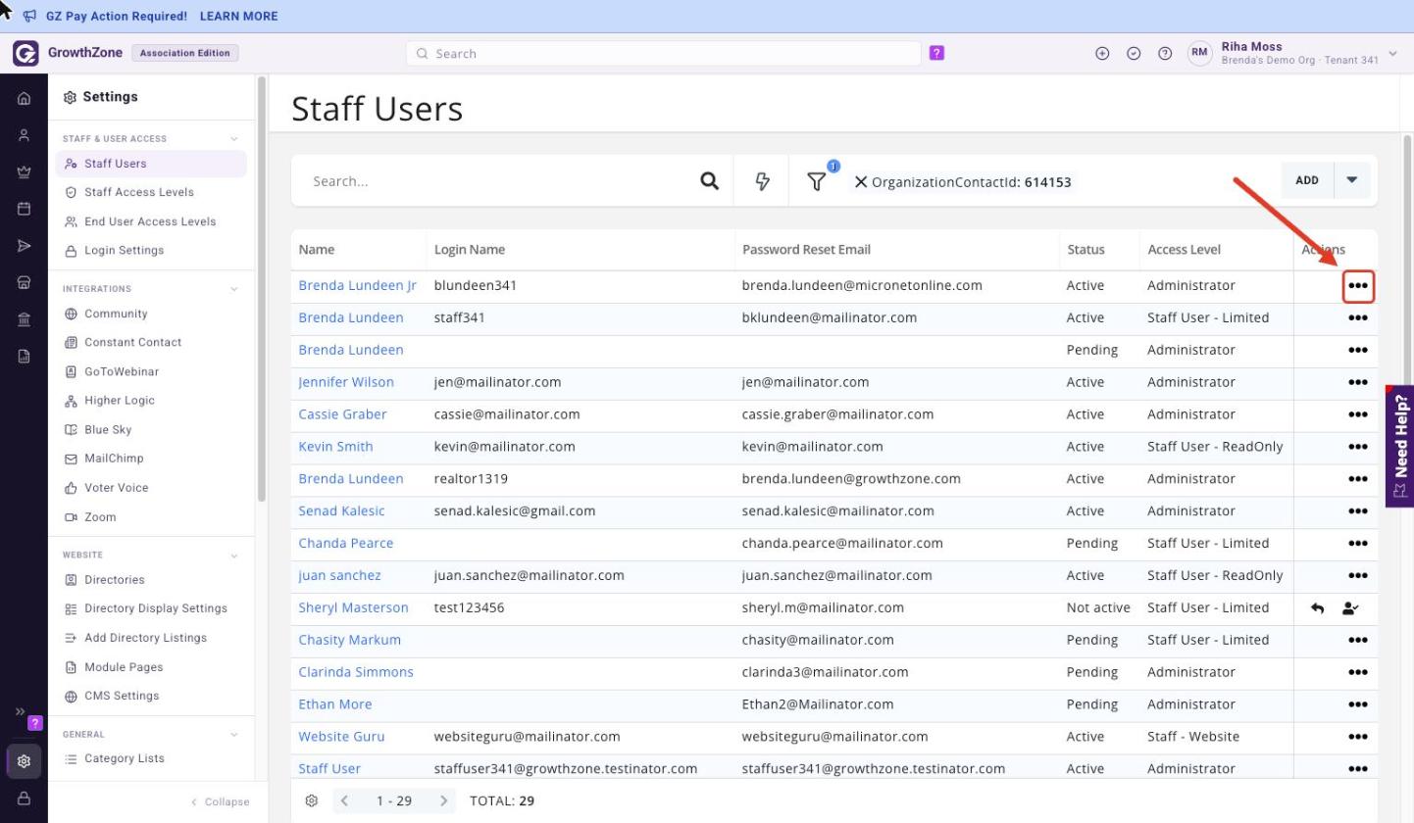This screenshot has height=823, width=1414.
Task: Remove the OrganizationContactId filter X
Action: [861, 181]
